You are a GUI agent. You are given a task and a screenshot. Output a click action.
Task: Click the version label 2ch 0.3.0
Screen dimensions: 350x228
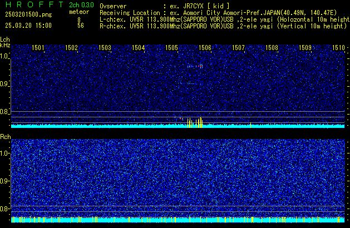pos(81,5)
